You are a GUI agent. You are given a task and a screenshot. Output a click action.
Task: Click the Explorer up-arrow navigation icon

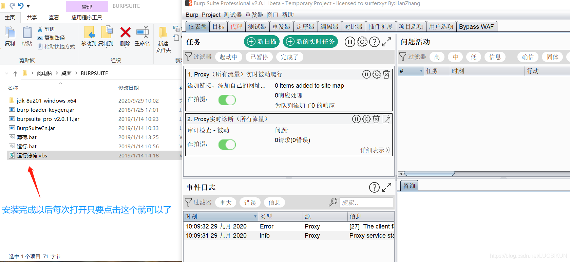point(15,73)
